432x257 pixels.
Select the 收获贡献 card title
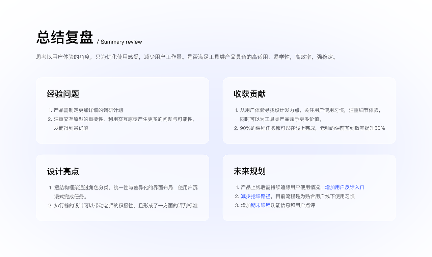(x=250, y=94)
